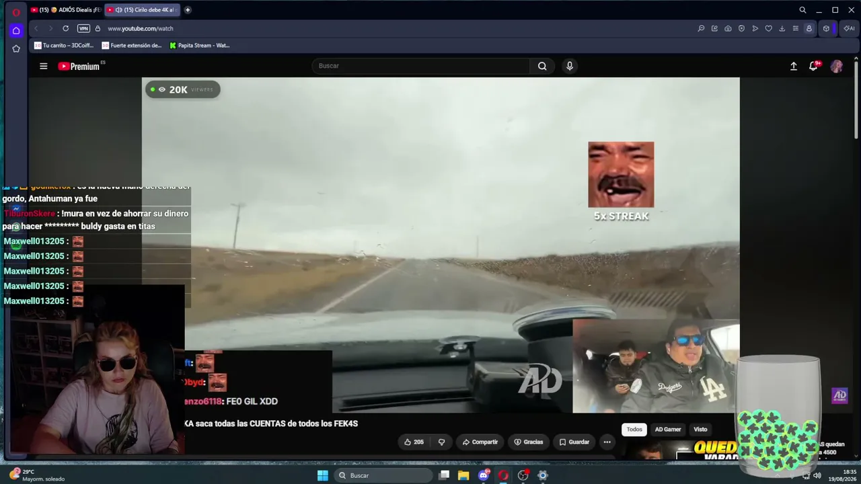Open the bookmarks star icon in sidebar
This screenshot has width=861, height=484.
point(16,48)
